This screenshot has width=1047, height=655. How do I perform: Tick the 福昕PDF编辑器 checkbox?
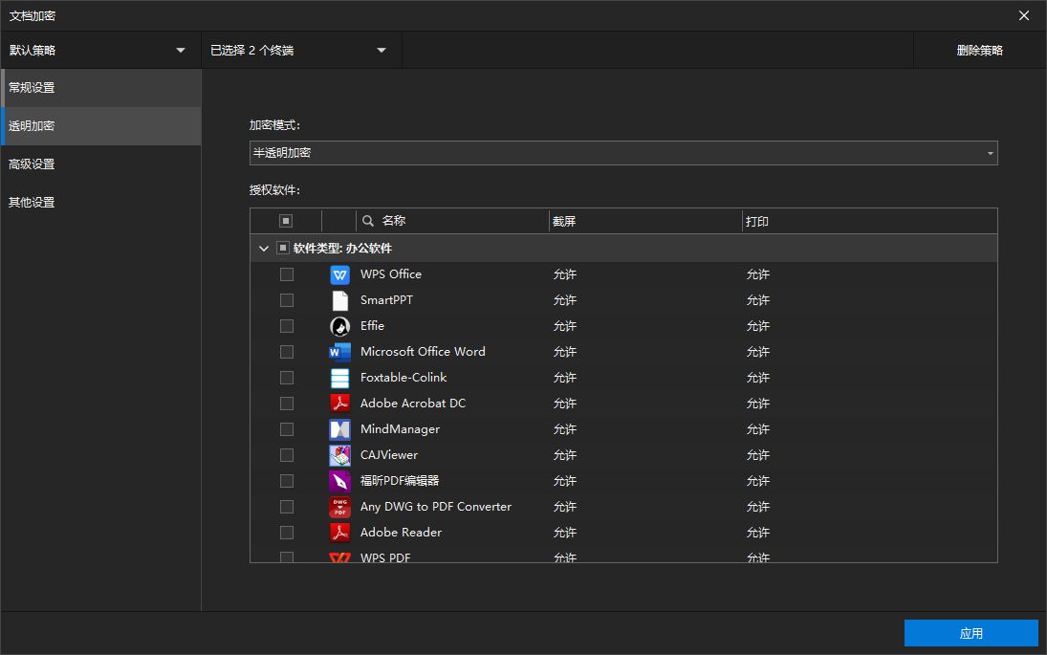(287, 481)
